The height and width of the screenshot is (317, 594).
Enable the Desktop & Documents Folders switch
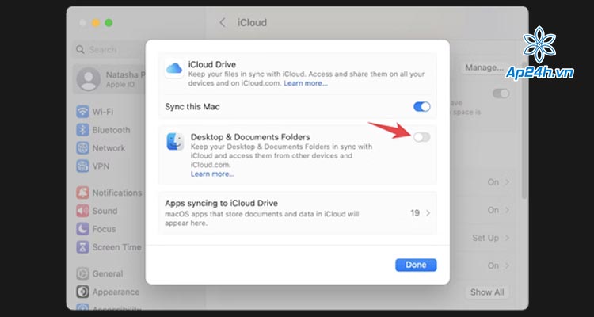click(421, 137)
